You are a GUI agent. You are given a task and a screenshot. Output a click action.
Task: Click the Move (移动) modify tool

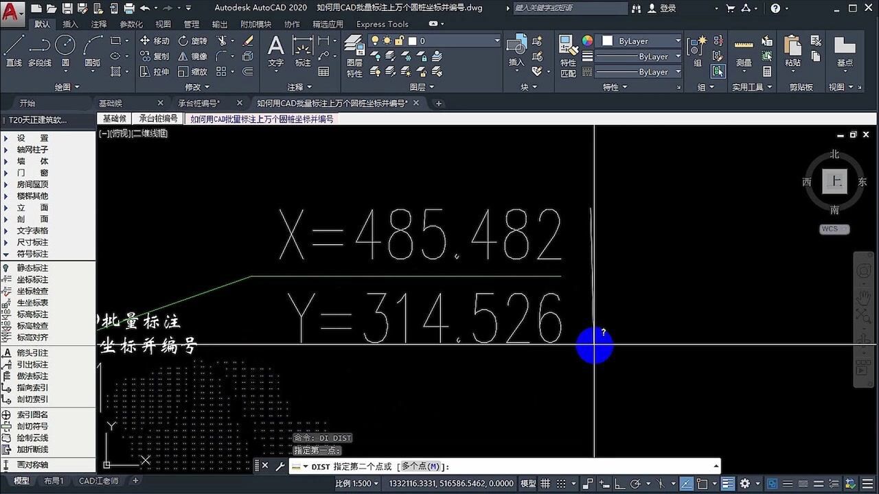click(x=155, y=40)
